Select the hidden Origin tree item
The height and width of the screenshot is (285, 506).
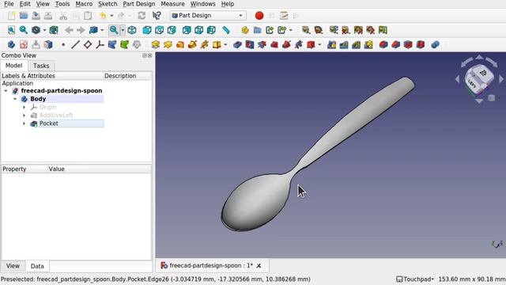click(x=47, y=107)
